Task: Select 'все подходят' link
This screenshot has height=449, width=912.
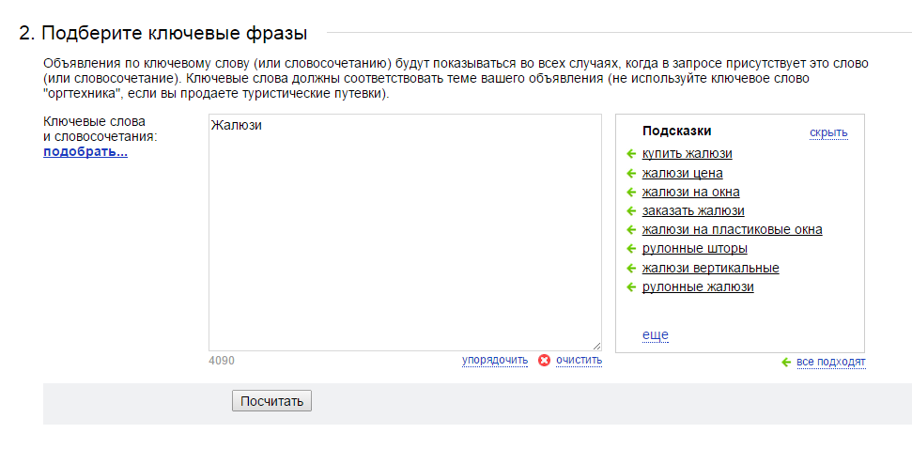Action: pyautogui.click(x=831, y=363)
